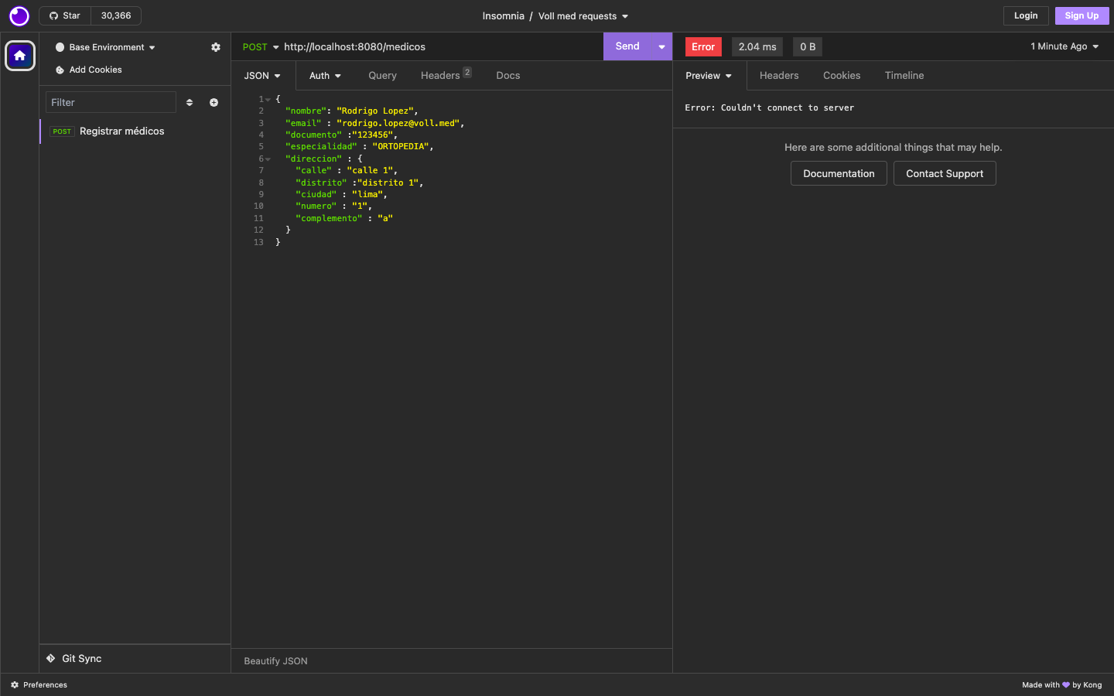Open the Preview mode dropdown

pyautogui.click(x=709, y=76)
